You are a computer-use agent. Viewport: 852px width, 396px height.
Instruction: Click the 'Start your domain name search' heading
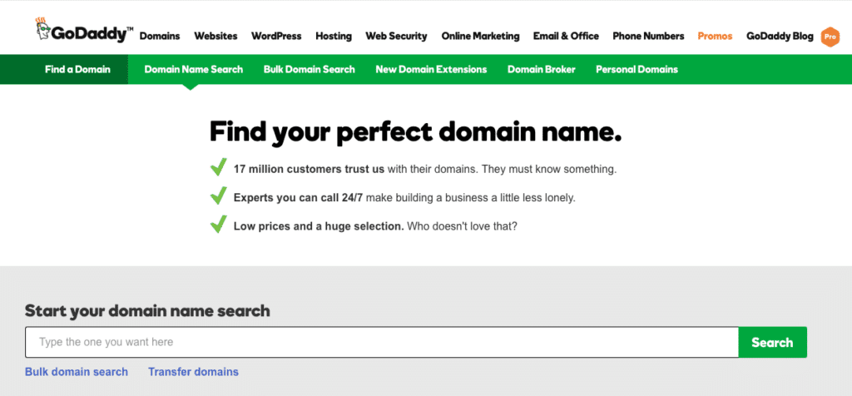click(x=147, y=311)
